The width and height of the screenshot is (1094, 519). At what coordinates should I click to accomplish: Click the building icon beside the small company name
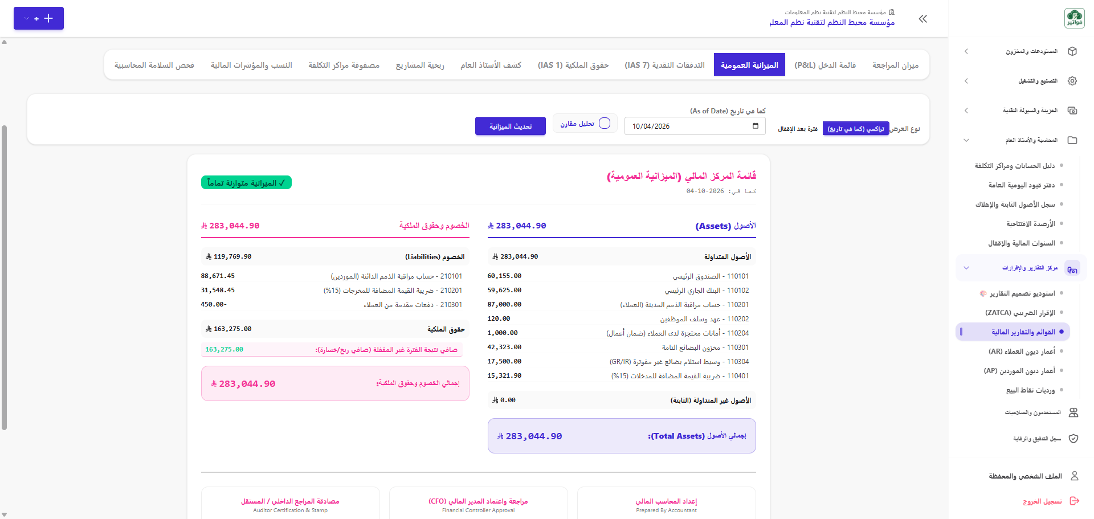point(892,12)
